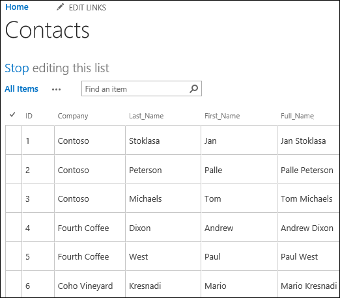Viewport: 340px width, 298px height.
Task: Edit the Dixon last name cell
Action: pyautogui.click(x=163, y=228)
